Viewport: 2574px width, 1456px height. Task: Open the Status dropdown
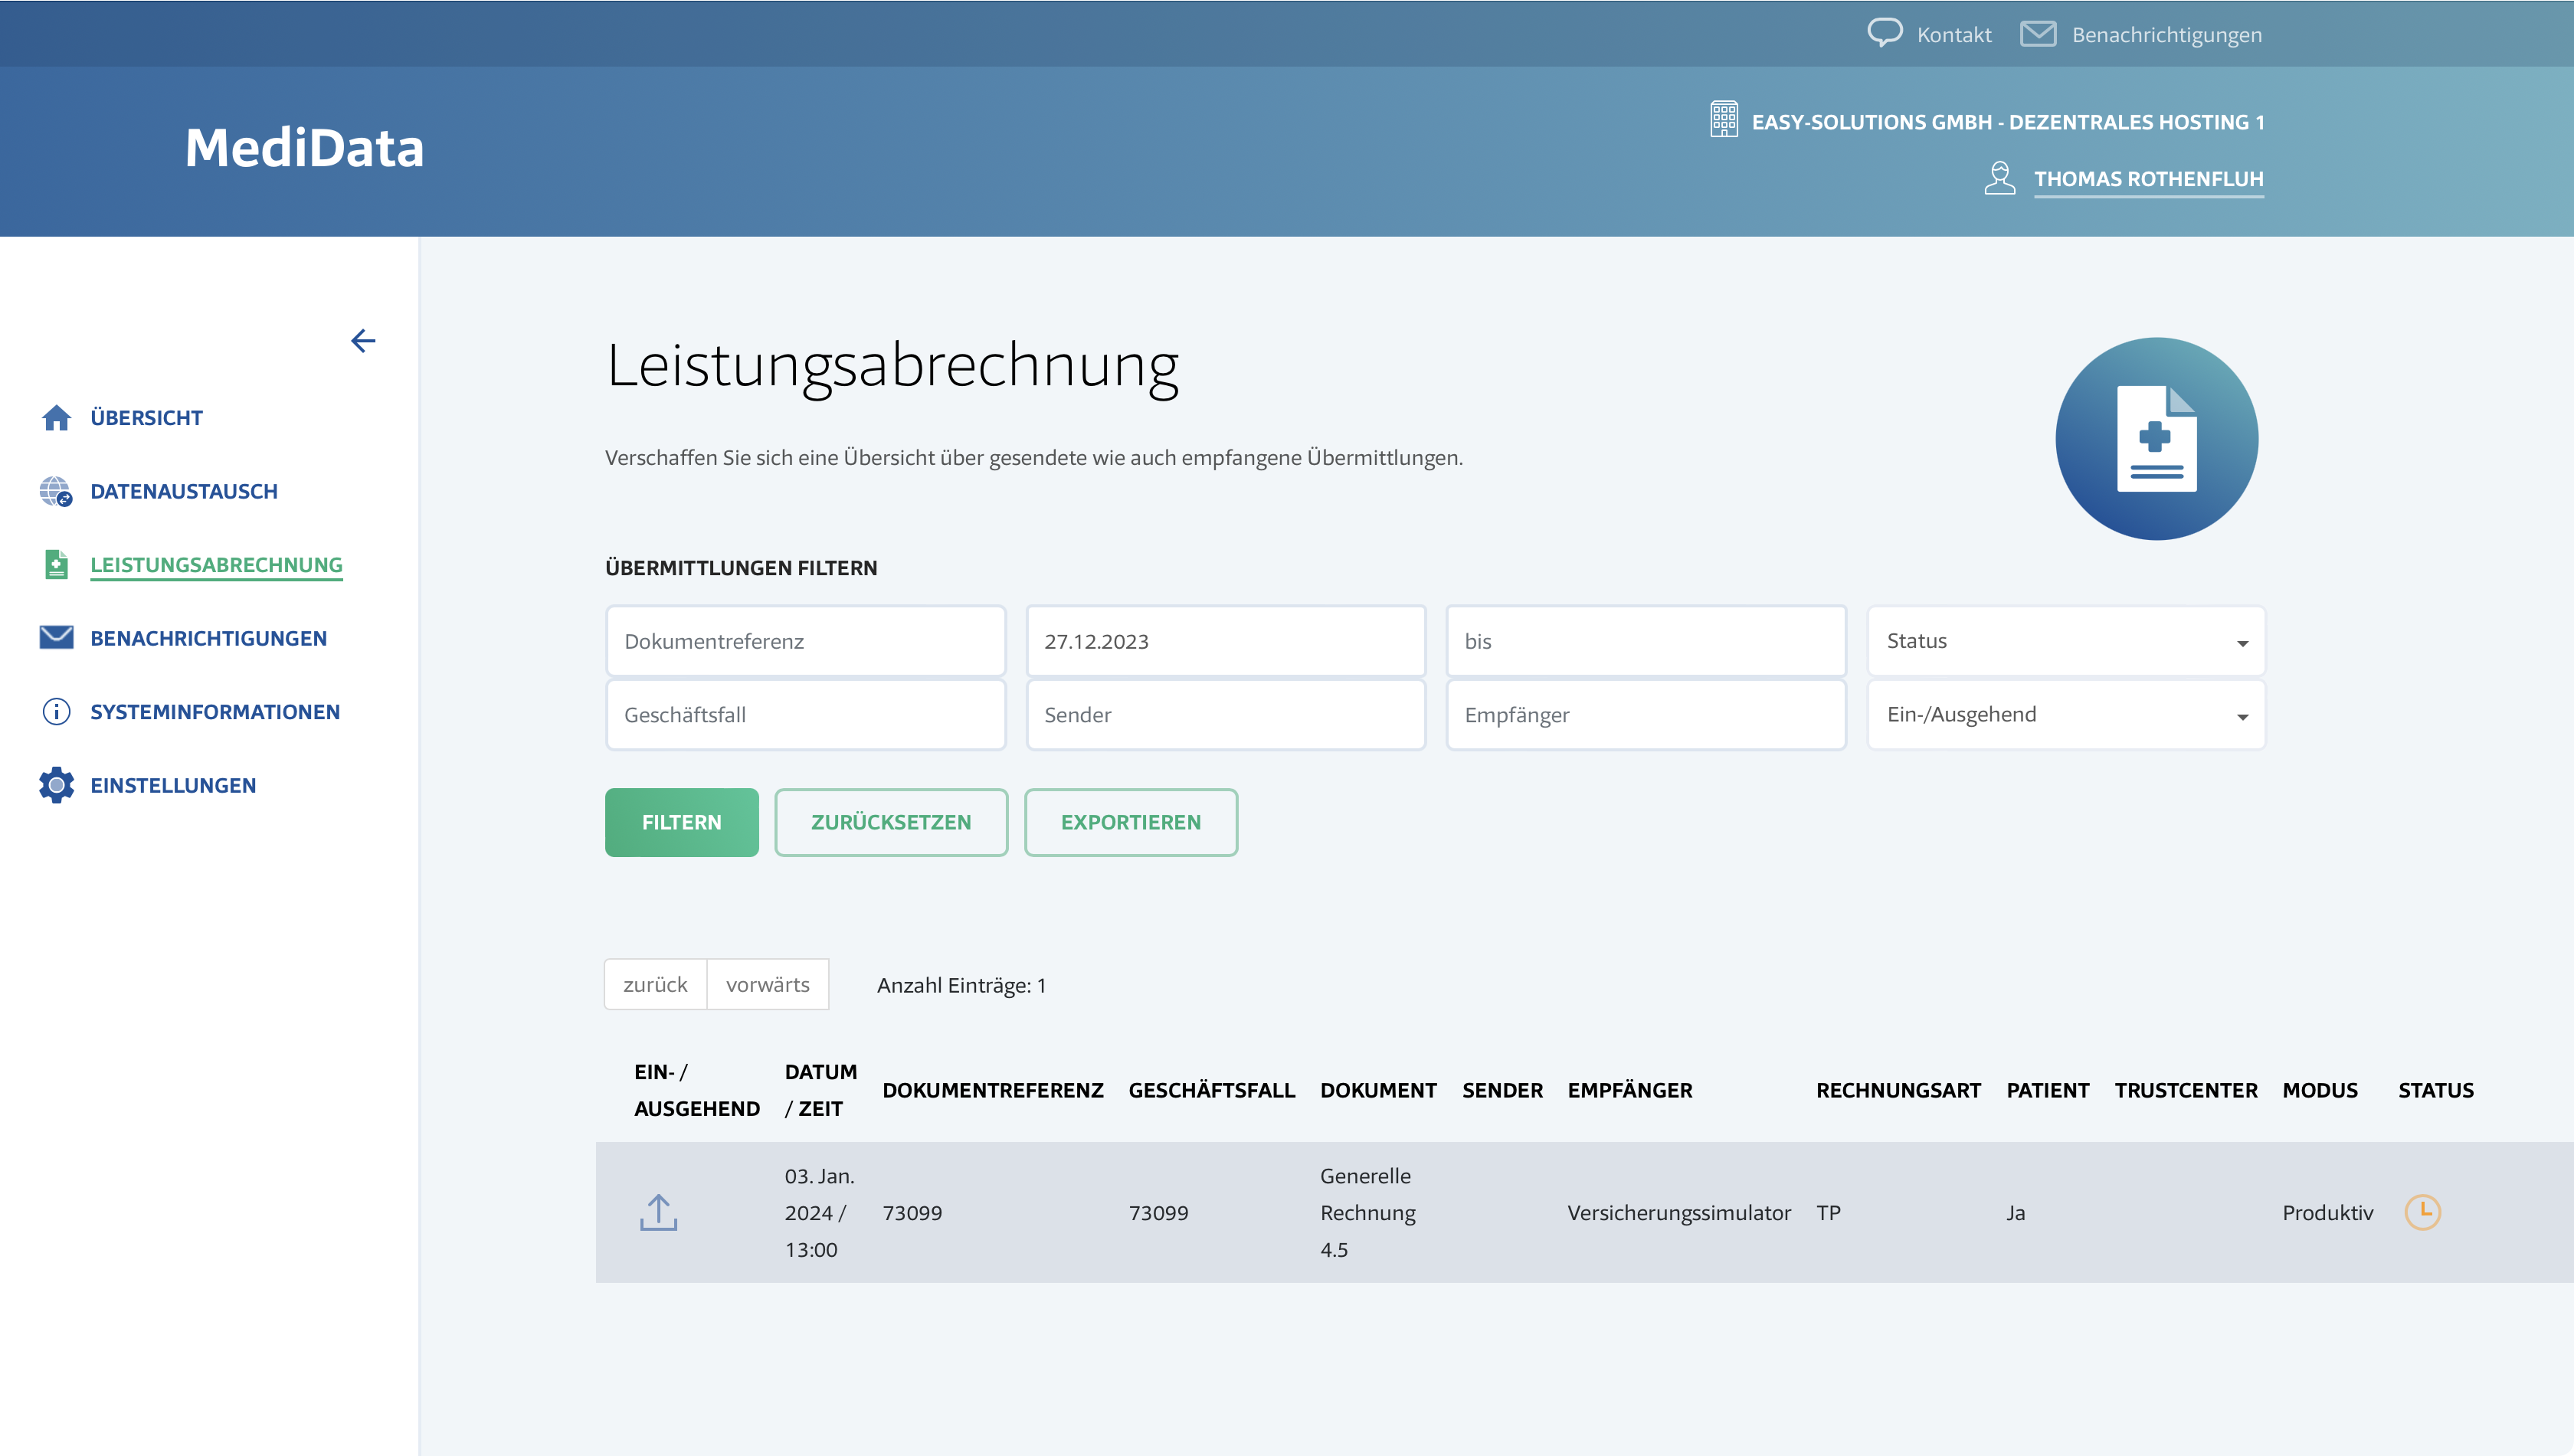(x=2065, y=641)
